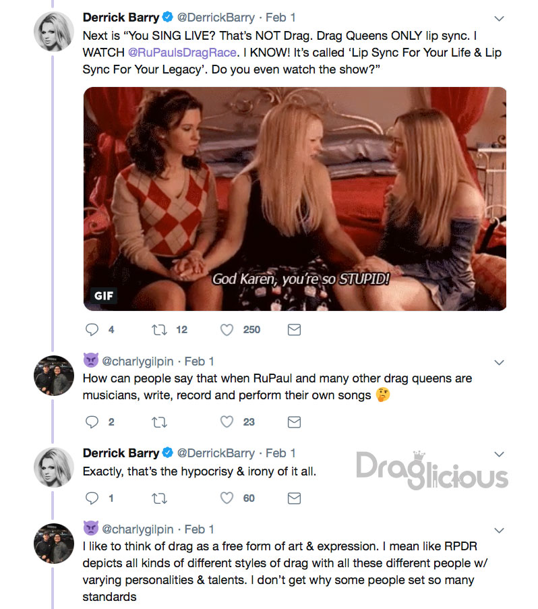
Task: Retweet the tweet with 12 retweets
Action: (x=159, y=330)
